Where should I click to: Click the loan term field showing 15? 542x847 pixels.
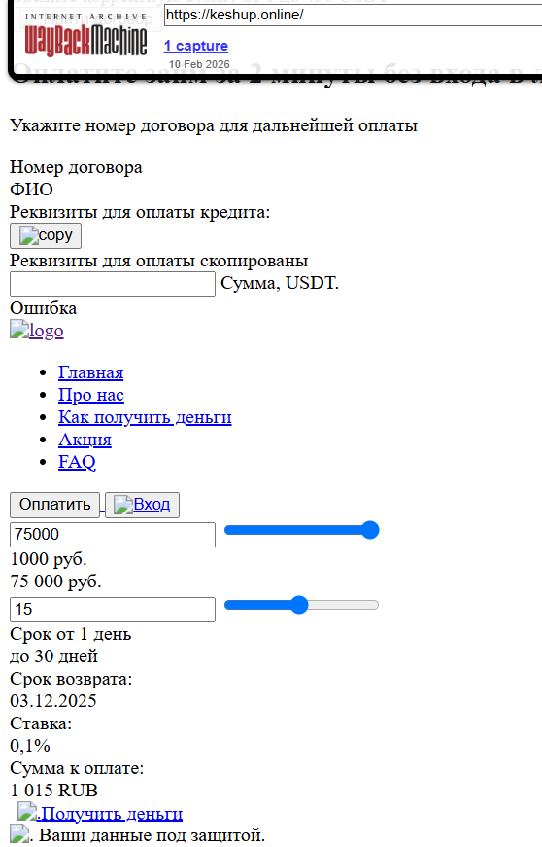[113, 610]
